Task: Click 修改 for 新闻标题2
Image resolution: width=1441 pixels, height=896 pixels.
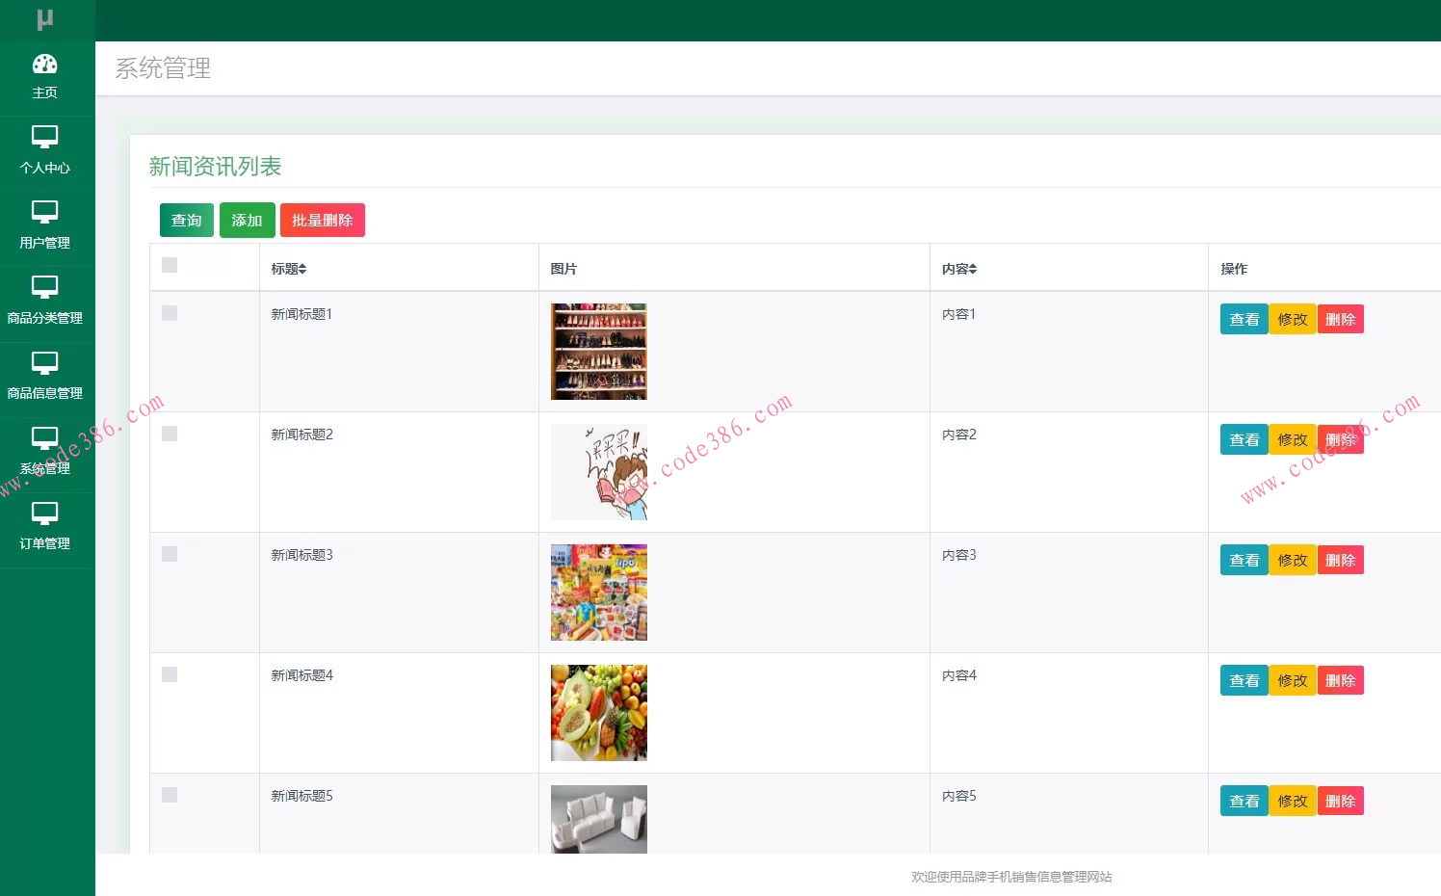Action: coord(1293,439)
